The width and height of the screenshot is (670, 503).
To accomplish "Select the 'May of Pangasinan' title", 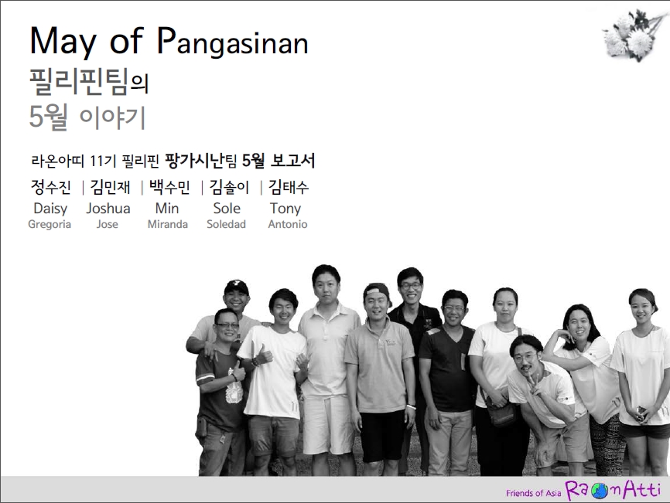I will [169, 41].
